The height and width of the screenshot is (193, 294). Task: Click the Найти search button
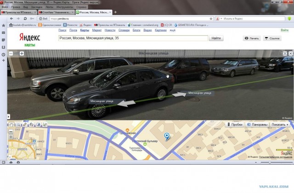216,38
